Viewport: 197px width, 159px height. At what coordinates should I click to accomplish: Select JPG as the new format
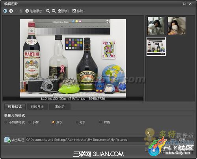[x=57, y=122]
